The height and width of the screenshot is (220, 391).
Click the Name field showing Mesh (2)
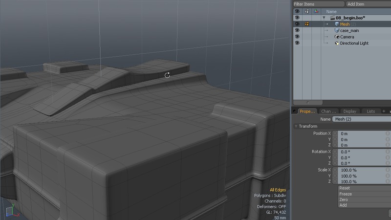click(x=362, y=119)
